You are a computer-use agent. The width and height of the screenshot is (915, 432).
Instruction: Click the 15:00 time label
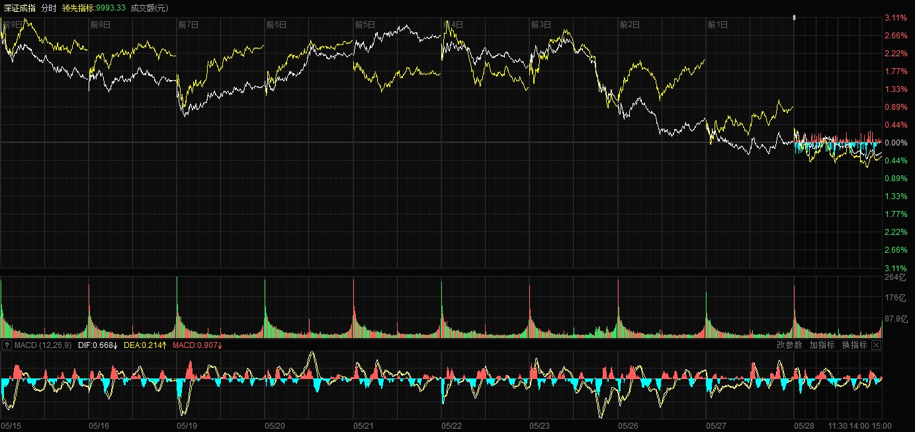click(881, 426)
